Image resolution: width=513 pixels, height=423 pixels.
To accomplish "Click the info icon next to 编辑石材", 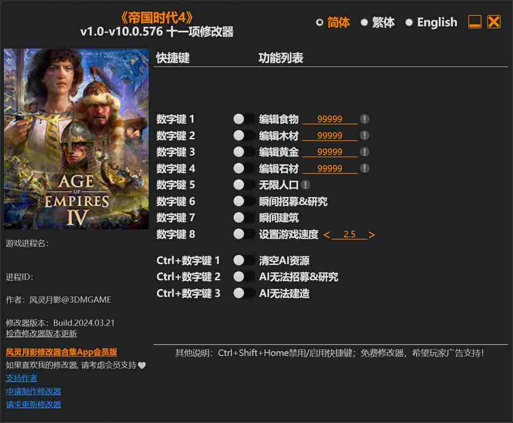I will click(x=364, y=168).
